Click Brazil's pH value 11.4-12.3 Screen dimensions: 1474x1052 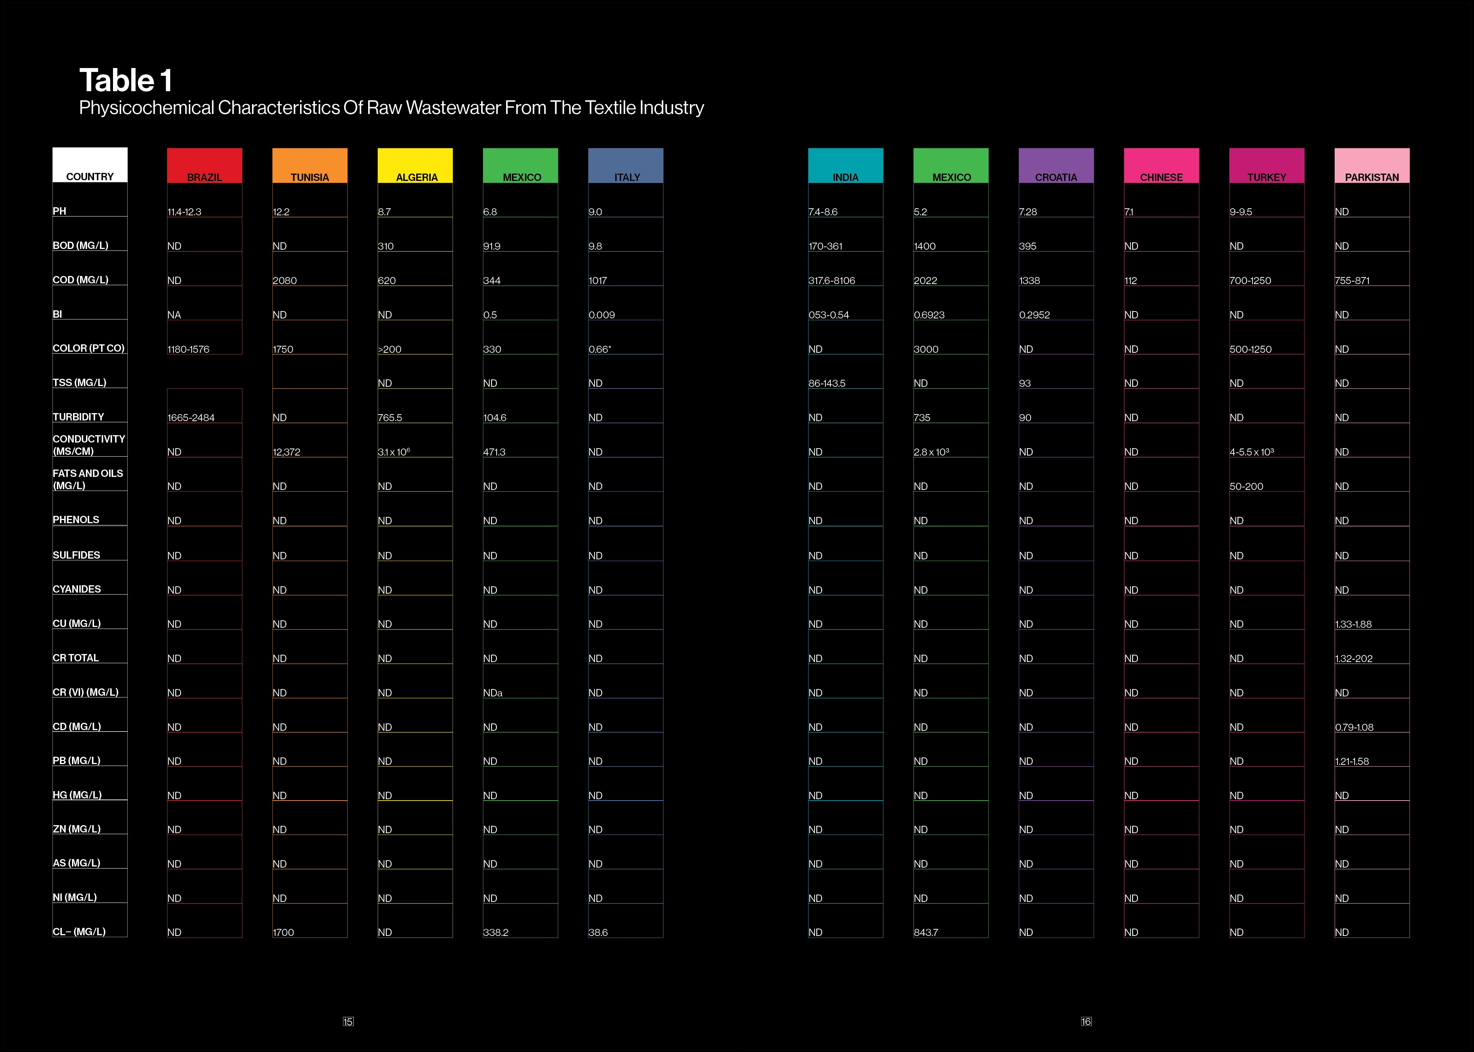(184, 212)
